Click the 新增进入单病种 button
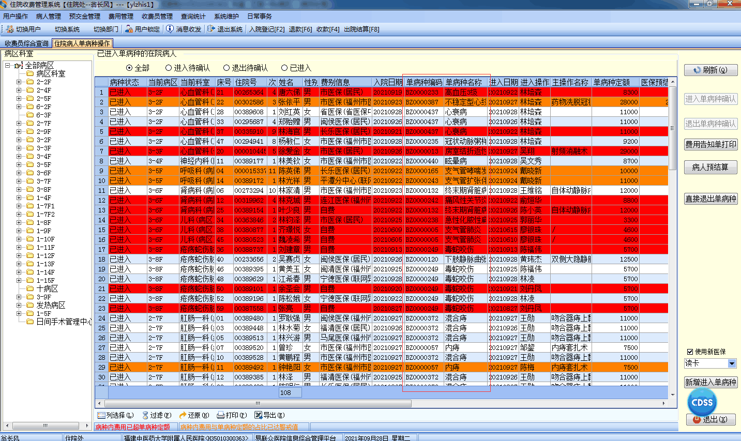 point(711,382)
